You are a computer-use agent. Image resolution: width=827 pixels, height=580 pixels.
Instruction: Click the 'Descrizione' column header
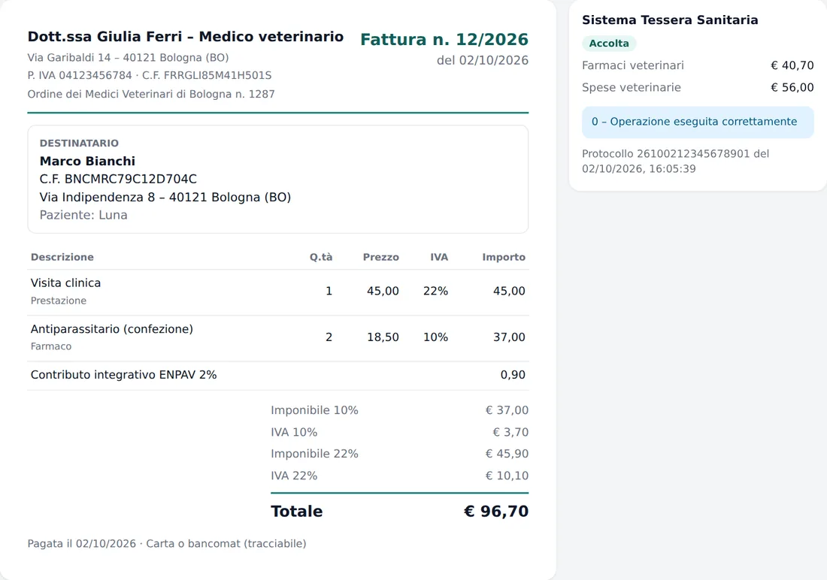coord(62,257)
